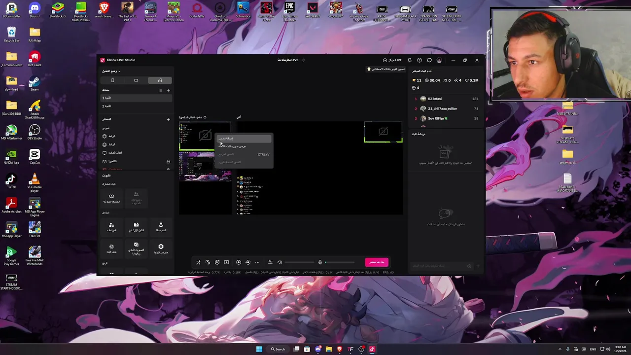Viewport: 631px width, 355px height.
Task: Open the notifications bell
Action: [410, 60]
